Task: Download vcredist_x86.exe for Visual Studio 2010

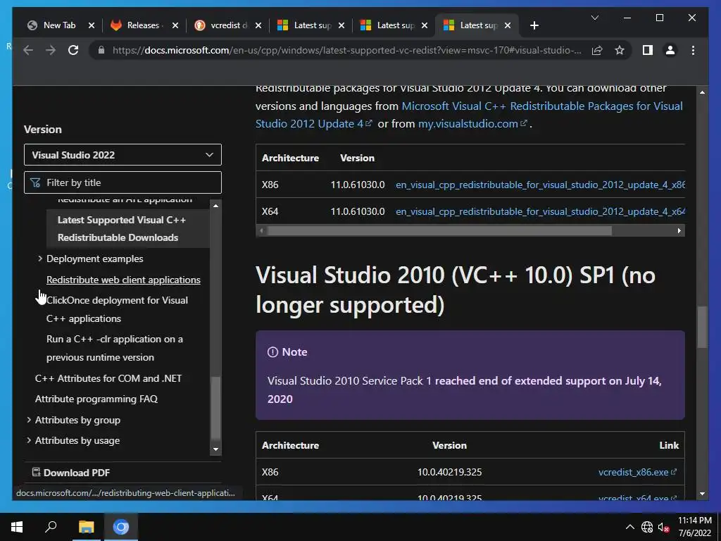Action: (x=637, y=472)
